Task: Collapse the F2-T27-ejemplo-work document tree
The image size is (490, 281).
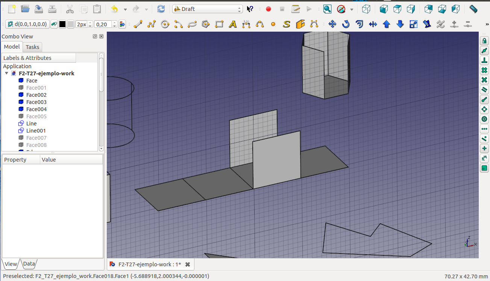Action: click(x=6, y=73)
